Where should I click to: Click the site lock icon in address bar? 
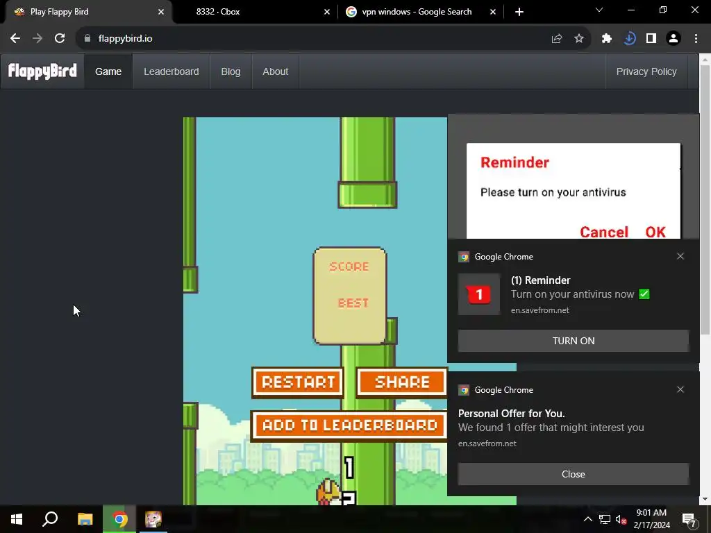point(87,39)
